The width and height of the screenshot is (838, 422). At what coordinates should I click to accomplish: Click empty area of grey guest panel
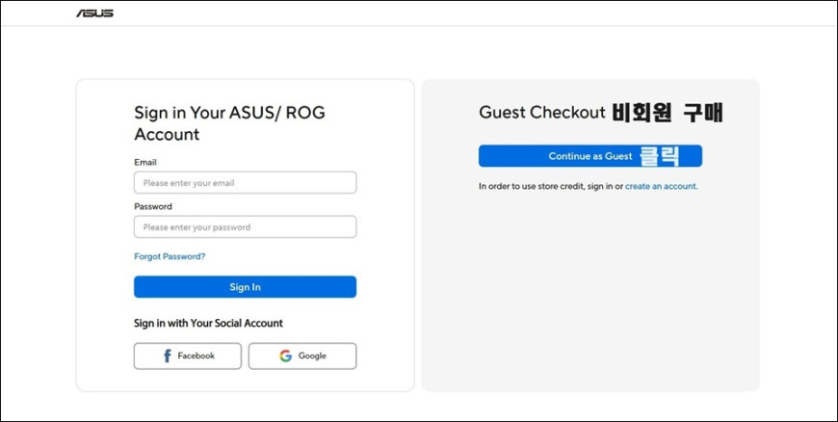590,294
